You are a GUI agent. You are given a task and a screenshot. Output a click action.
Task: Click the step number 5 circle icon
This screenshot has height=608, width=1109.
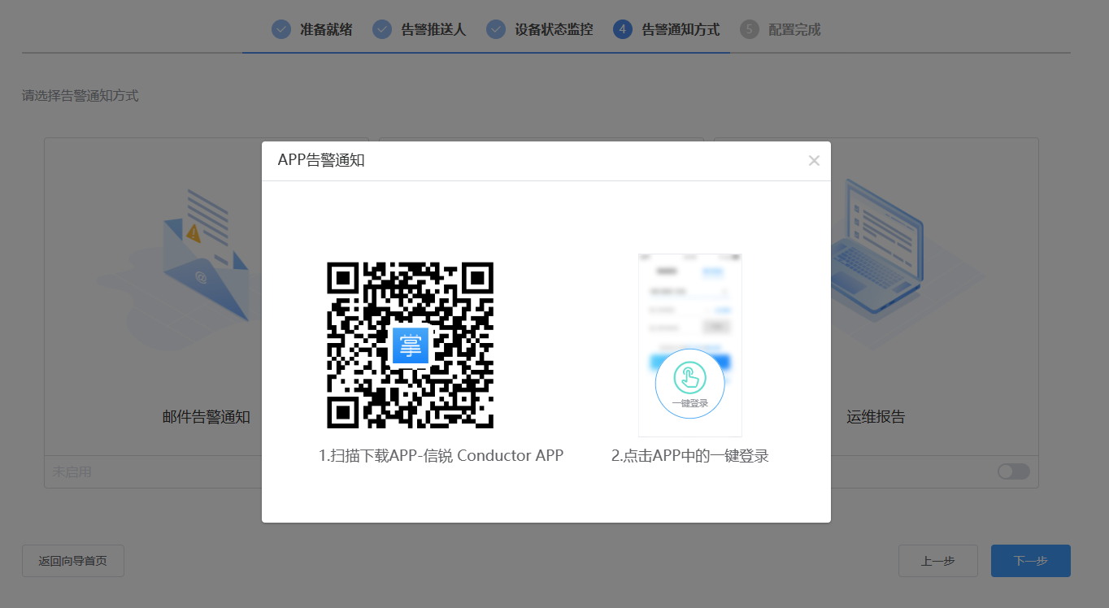point(750,30)
